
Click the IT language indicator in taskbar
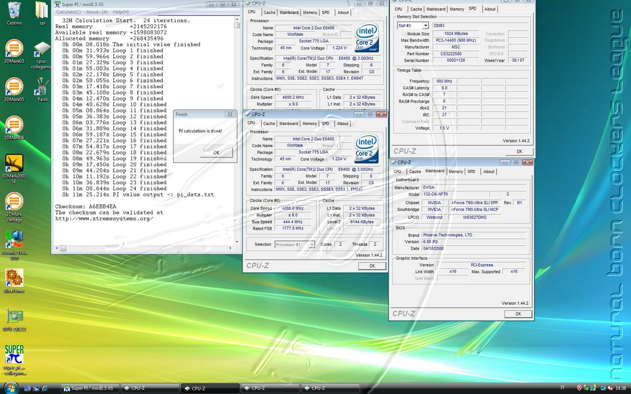point(563,388)
